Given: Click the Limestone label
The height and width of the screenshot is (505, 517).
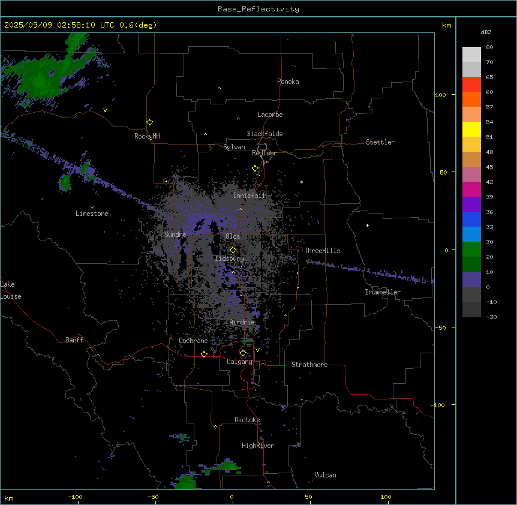Looking at the screenshot, I should coord(92,214).
